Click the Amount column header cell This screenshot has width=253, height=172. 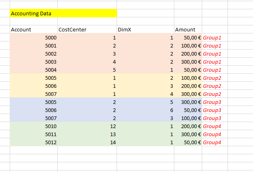click(188, 29)
